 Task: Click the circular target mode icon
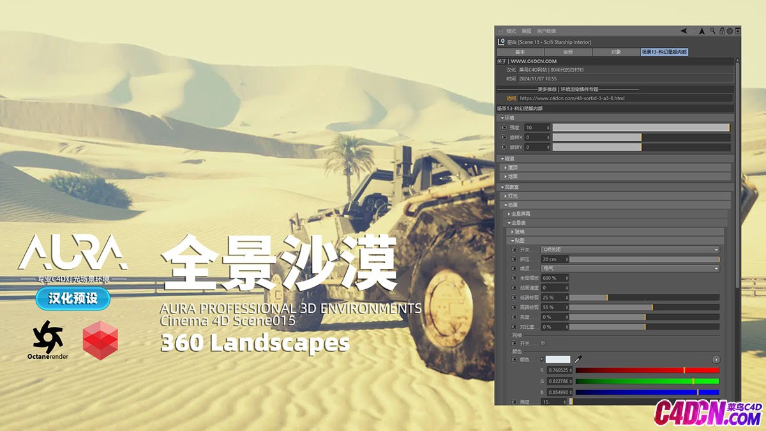730,31
